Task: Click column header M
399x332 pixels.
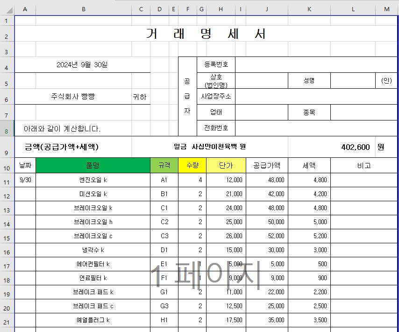Action: [x=386, y=9]
